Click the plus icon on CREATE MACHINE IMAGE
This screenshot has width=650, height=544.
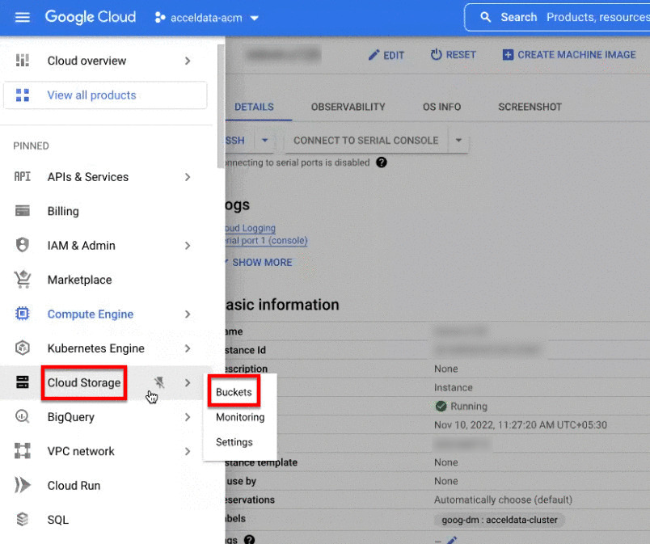(508, 55)
